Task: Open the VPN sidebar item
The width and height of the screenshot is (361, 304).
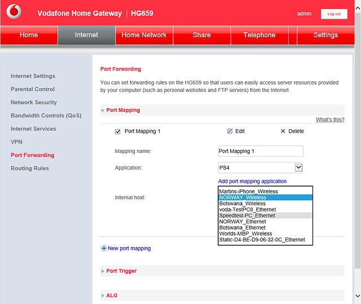Action: pyautogui.click(x=16, y=142)
